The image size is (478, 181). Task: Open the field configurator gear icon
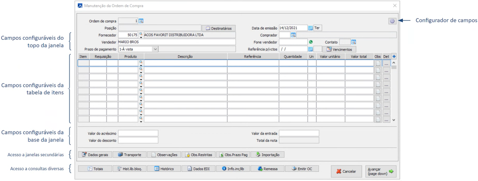pos(392,21)
